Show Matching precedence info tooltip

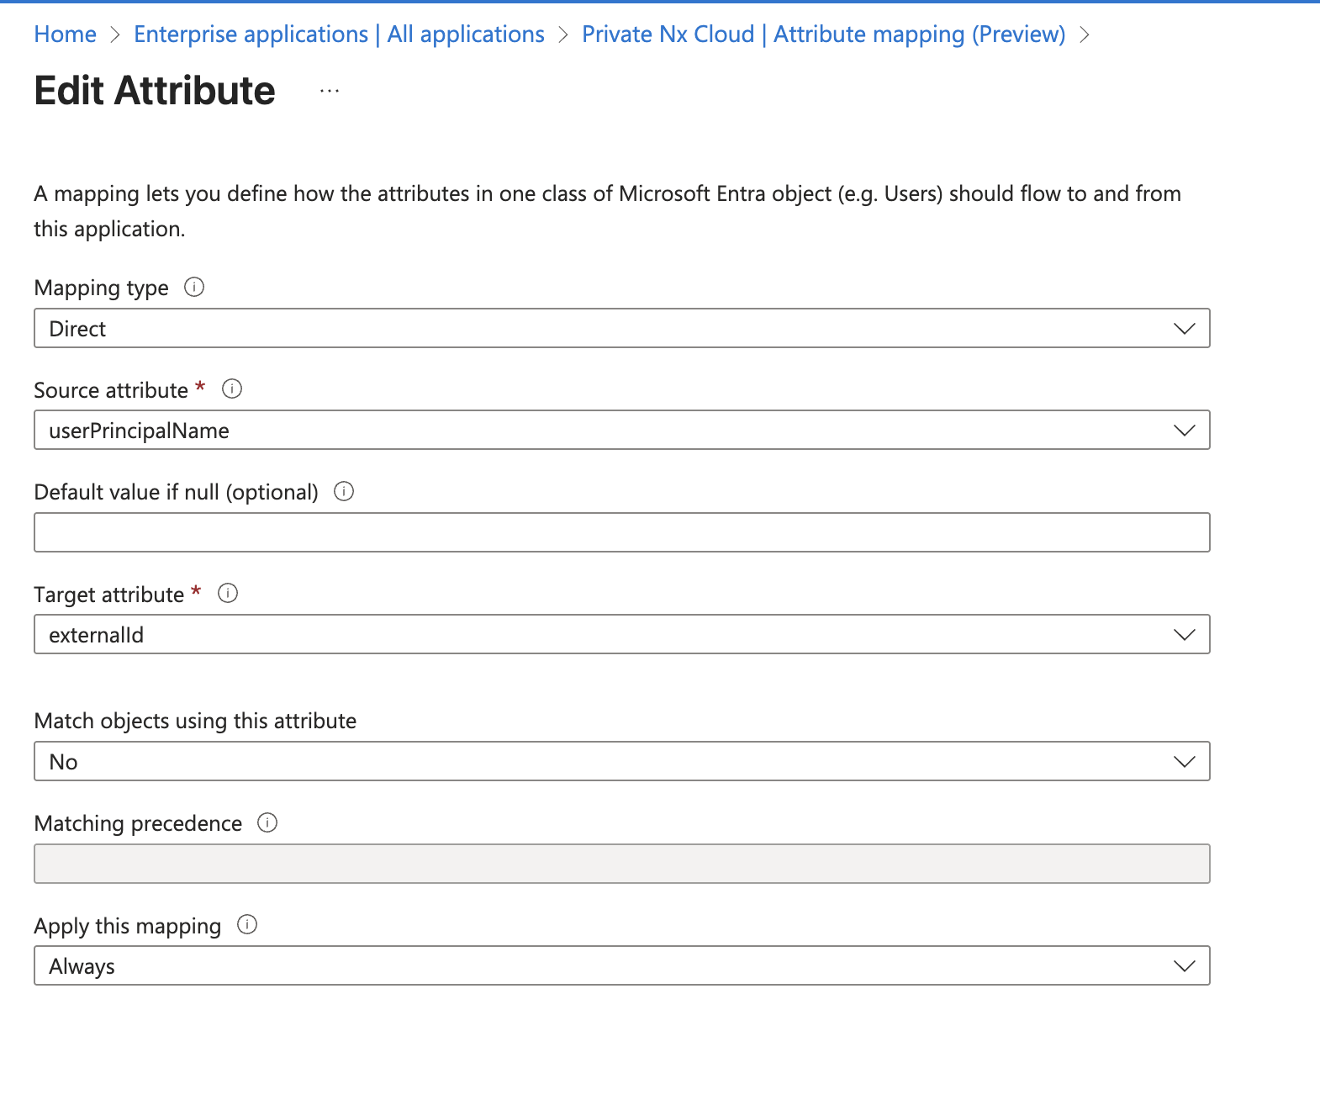267,823
